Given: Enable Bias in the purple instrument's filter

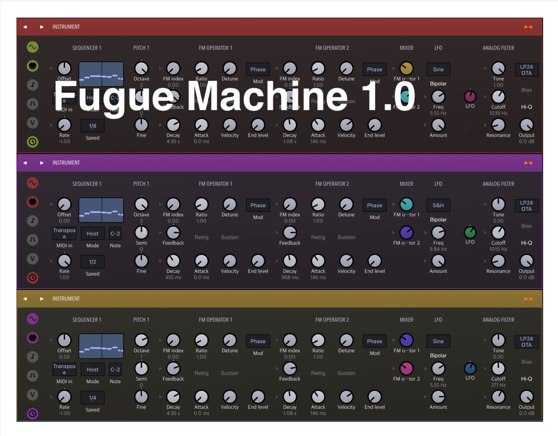Looking at the screenshot, I should [527, 226].
